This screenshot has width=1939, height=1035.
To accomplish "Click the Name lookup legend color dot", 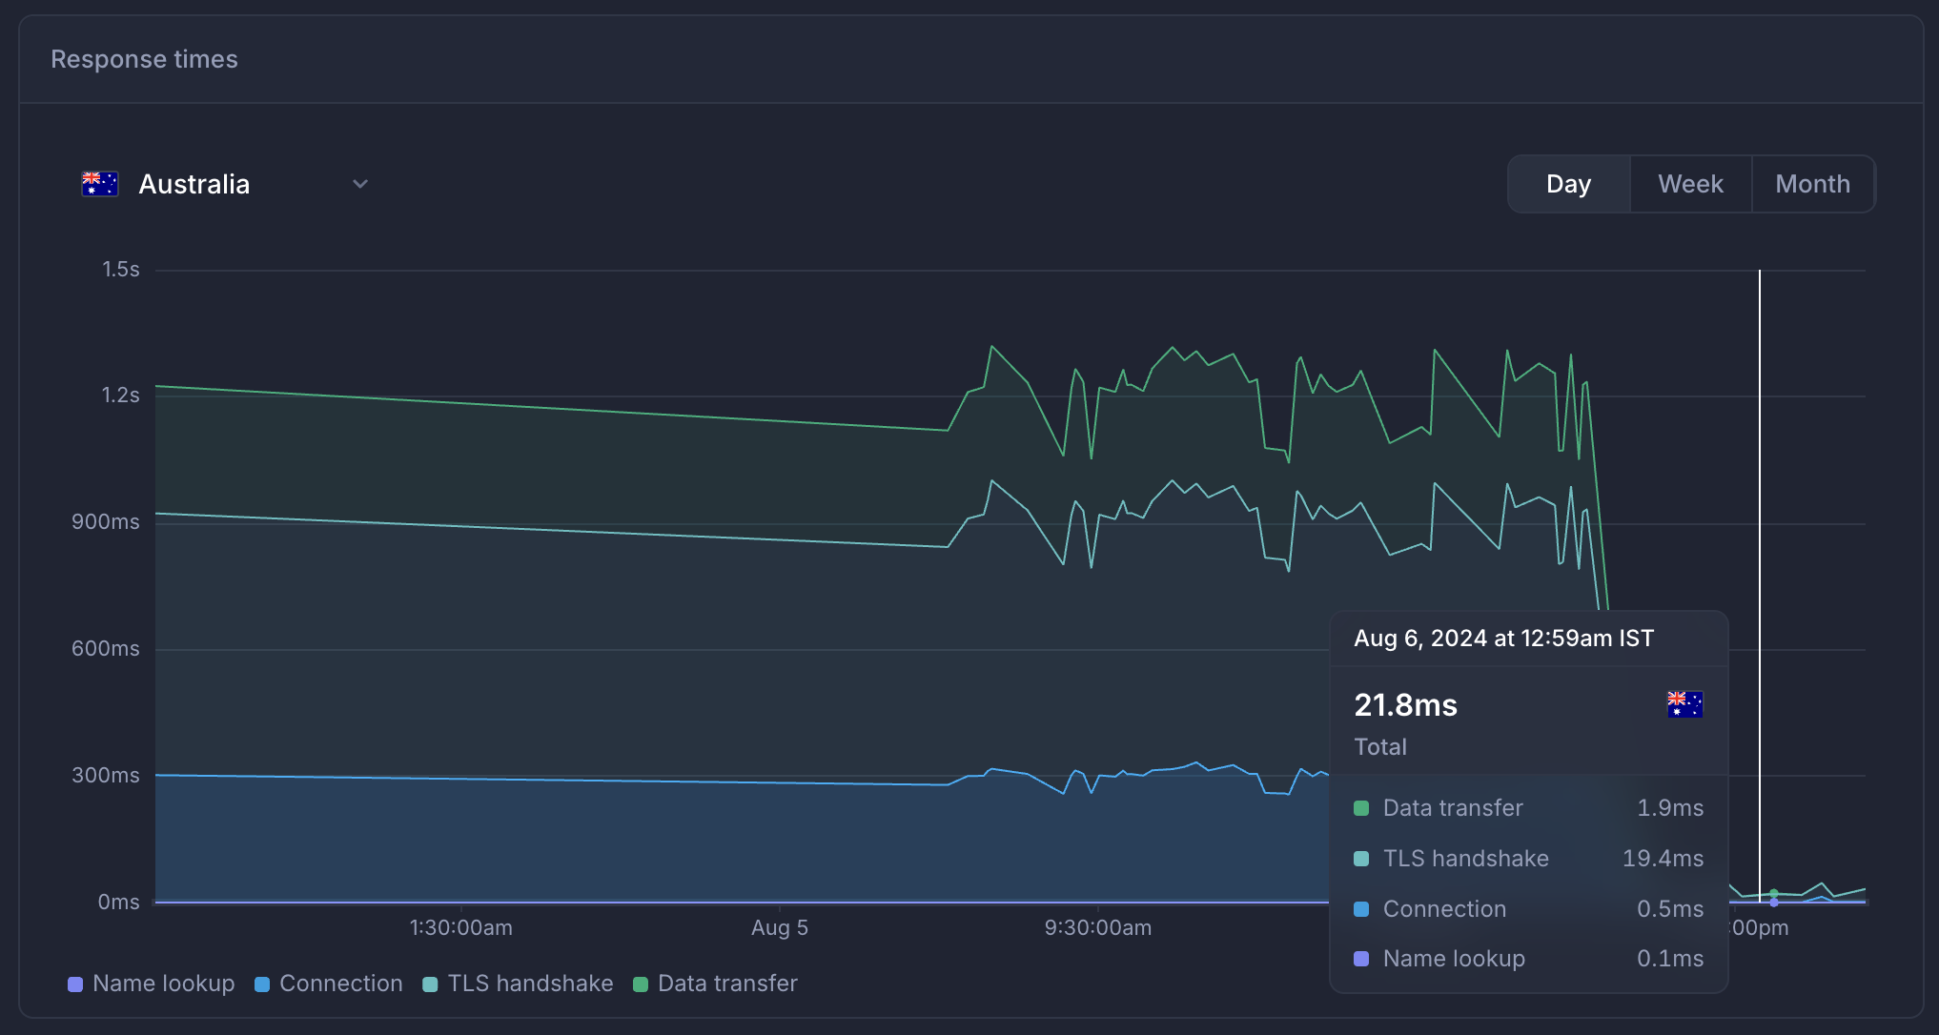I will pos(75,983).
